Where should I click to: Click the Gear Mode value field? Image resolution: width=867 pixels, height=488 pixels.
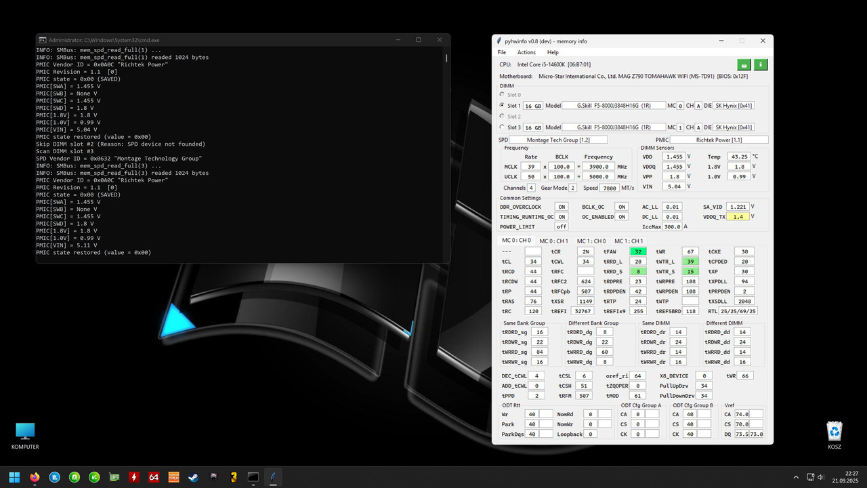[x=572, y=188]
